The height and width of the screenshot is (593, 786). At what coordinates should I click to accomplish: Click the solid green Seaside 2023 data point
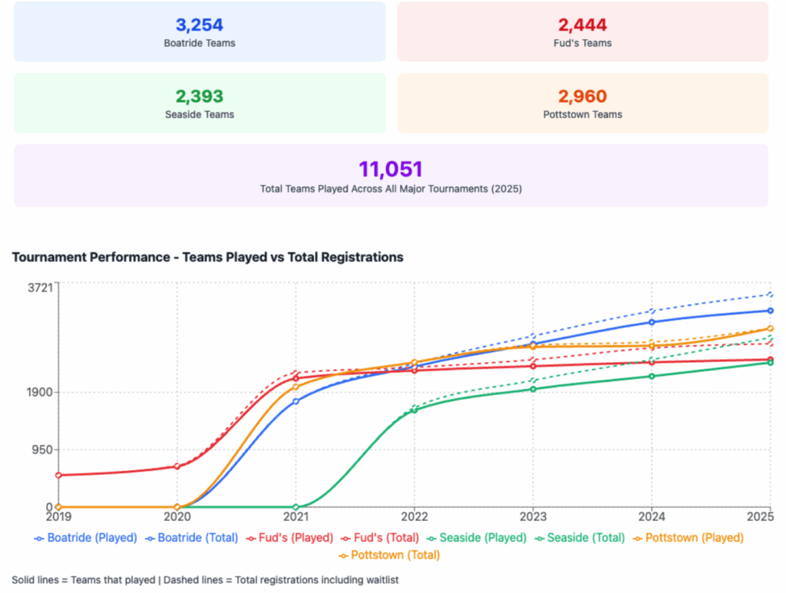pos(533,389)
